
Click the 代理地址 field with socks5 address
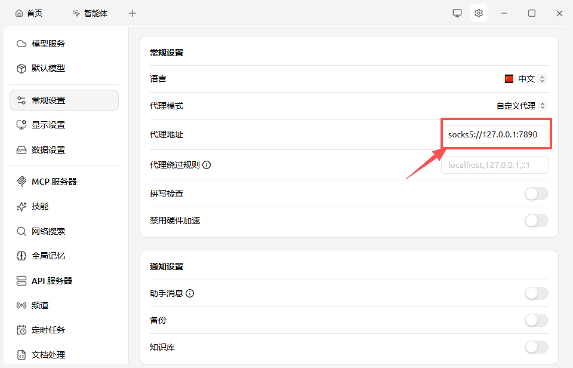495,134
